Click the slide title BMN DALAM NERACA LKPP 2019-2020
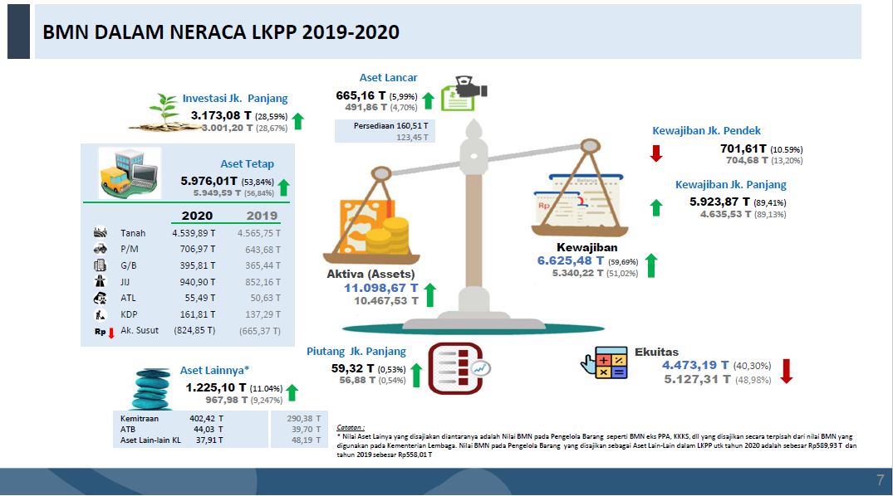This screenshot has width=893, height=496. [221, 32]
